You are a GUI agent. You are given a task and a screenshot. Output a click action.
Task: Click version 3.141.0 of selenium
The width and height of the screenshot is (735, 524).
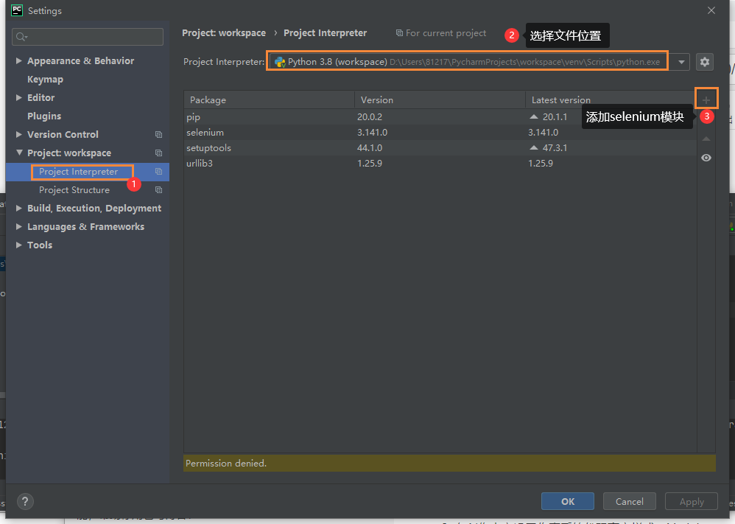coord(372,133)
